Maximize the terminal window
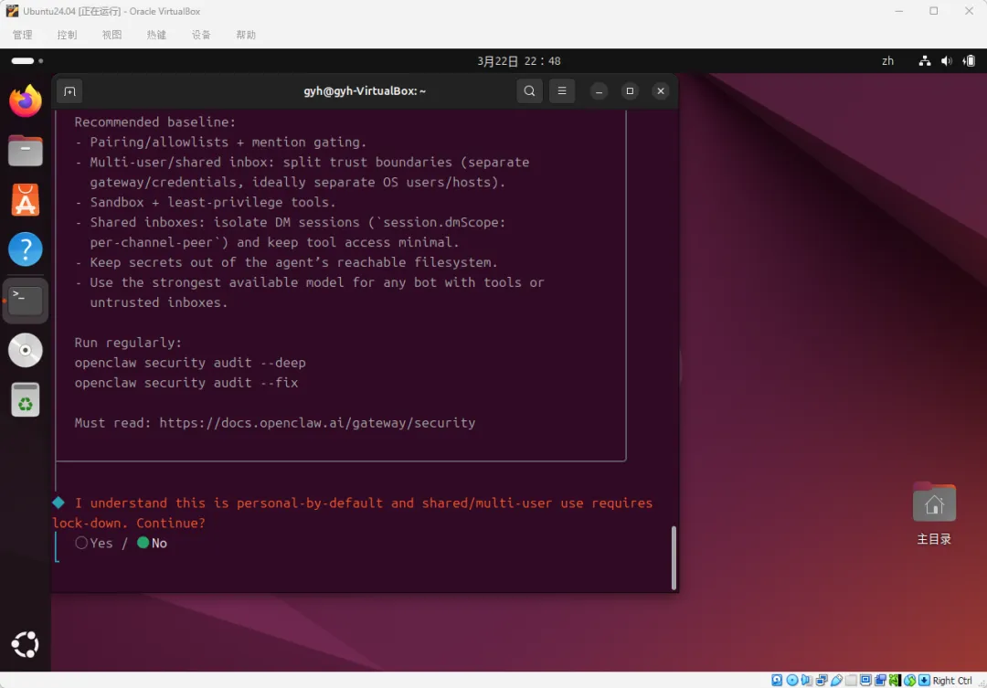987x688 pixels. tap(630, 91)
